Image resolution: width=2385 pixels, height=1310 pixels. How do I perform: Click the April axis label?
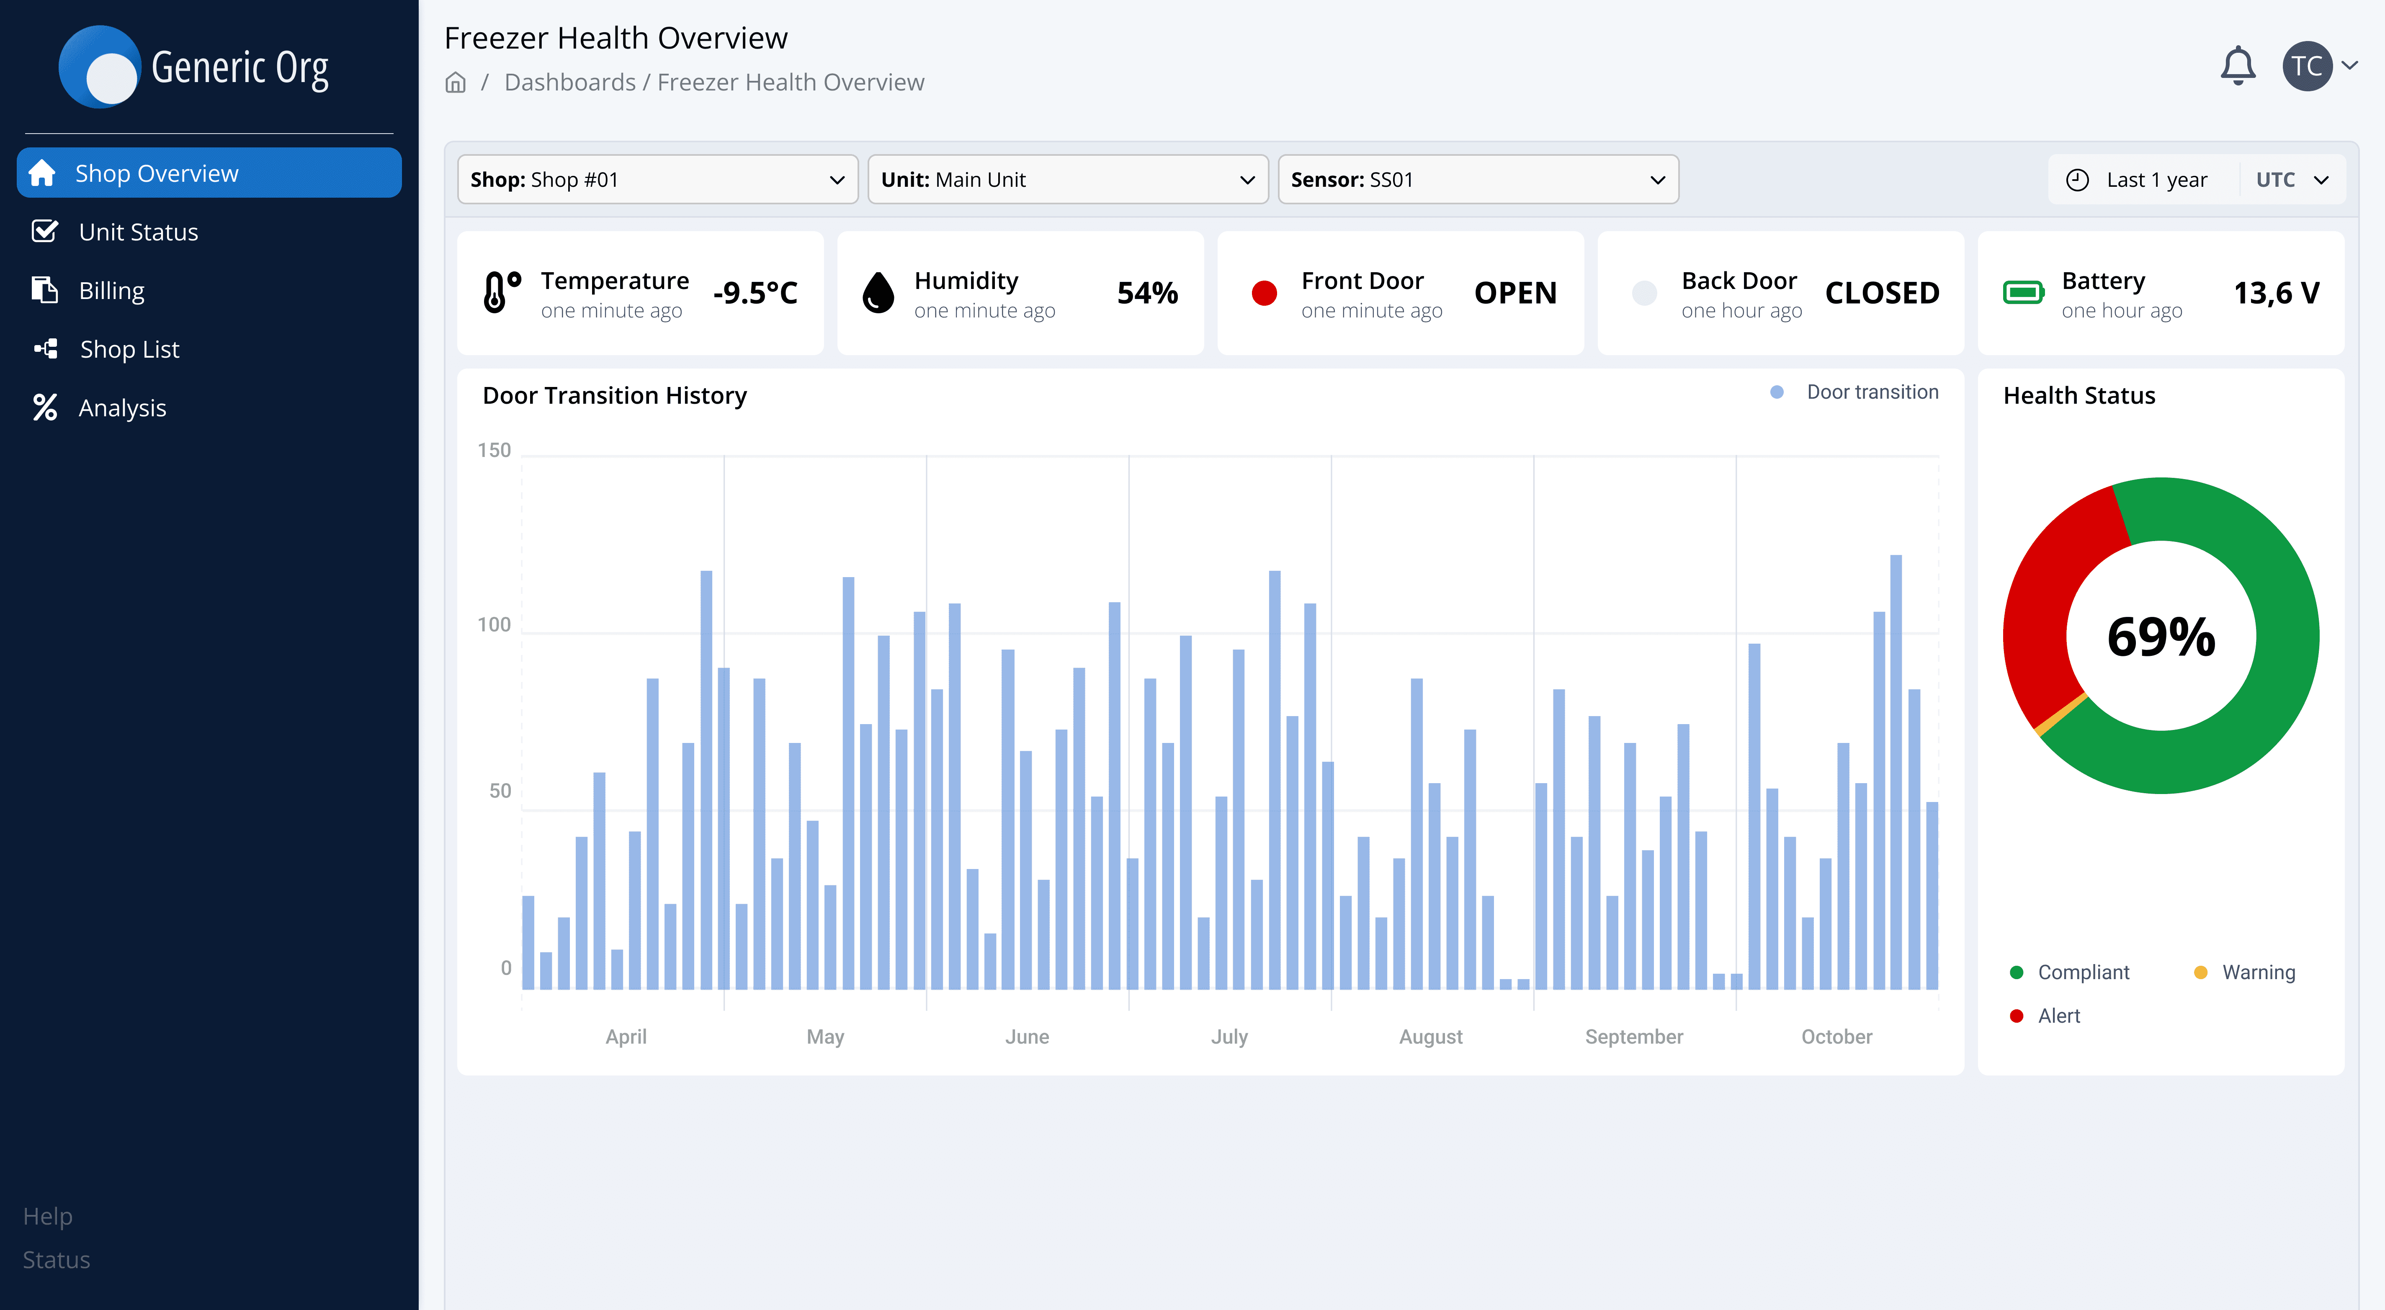point(626,1037)
